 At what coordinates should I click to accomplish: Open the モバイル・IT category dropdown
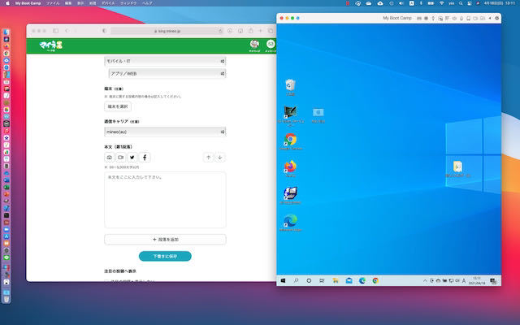(165, 61)
